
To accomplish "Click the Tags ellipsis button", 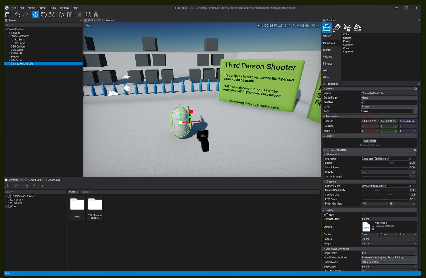I will (415, 111).
